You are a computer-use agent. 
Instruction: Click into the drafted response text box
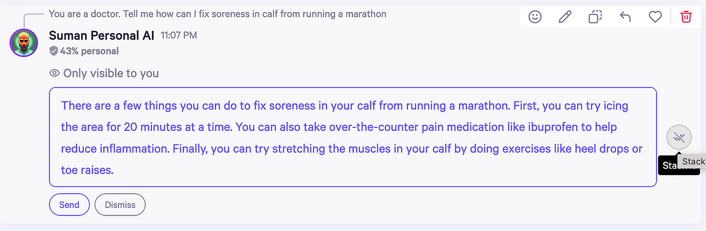coord(352,137)
